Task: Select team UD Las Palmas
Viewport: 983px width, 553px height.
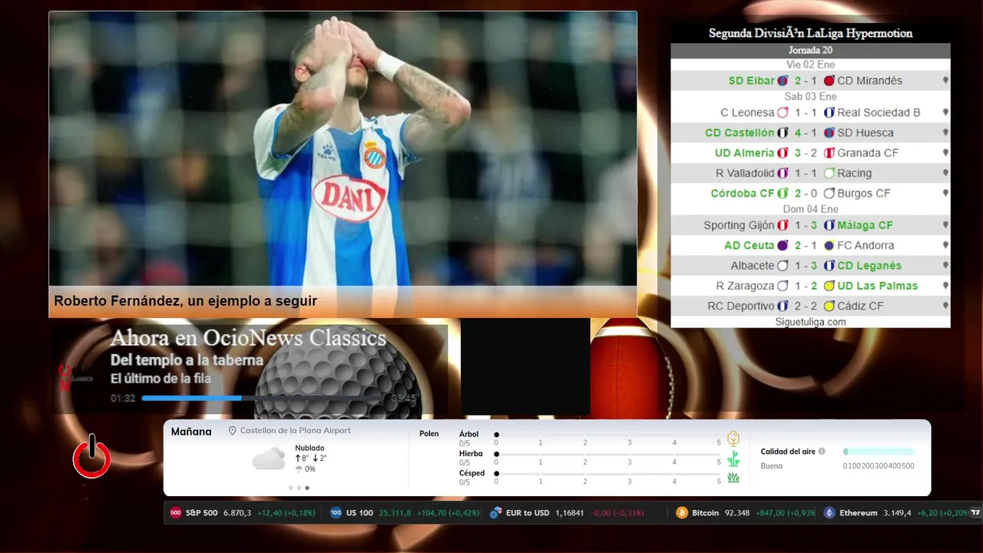Action: (x=877, y=286)
